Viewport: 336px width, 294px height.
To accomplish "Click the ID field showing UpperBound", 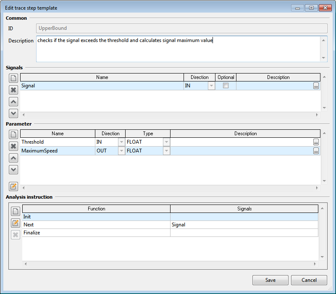I will 182,28.
